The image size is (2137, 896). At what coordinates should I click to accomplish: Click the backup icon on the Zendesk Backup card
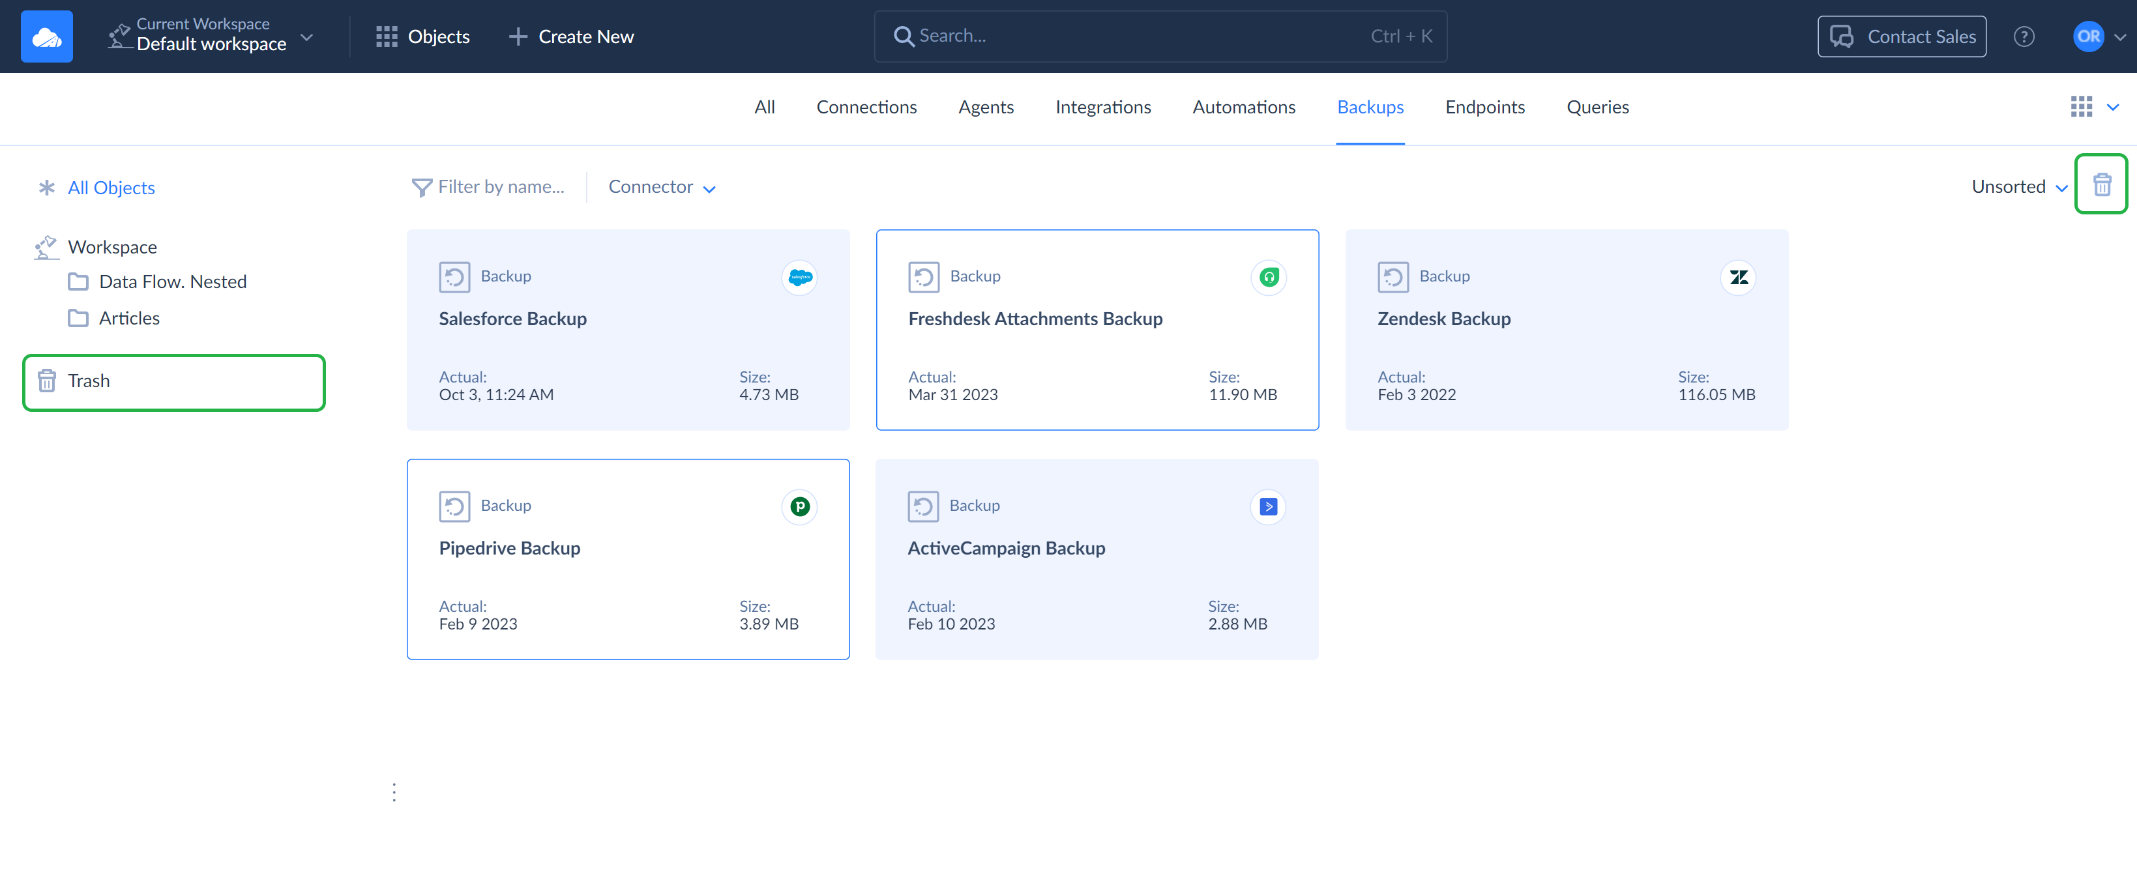tap(1393, 277)
